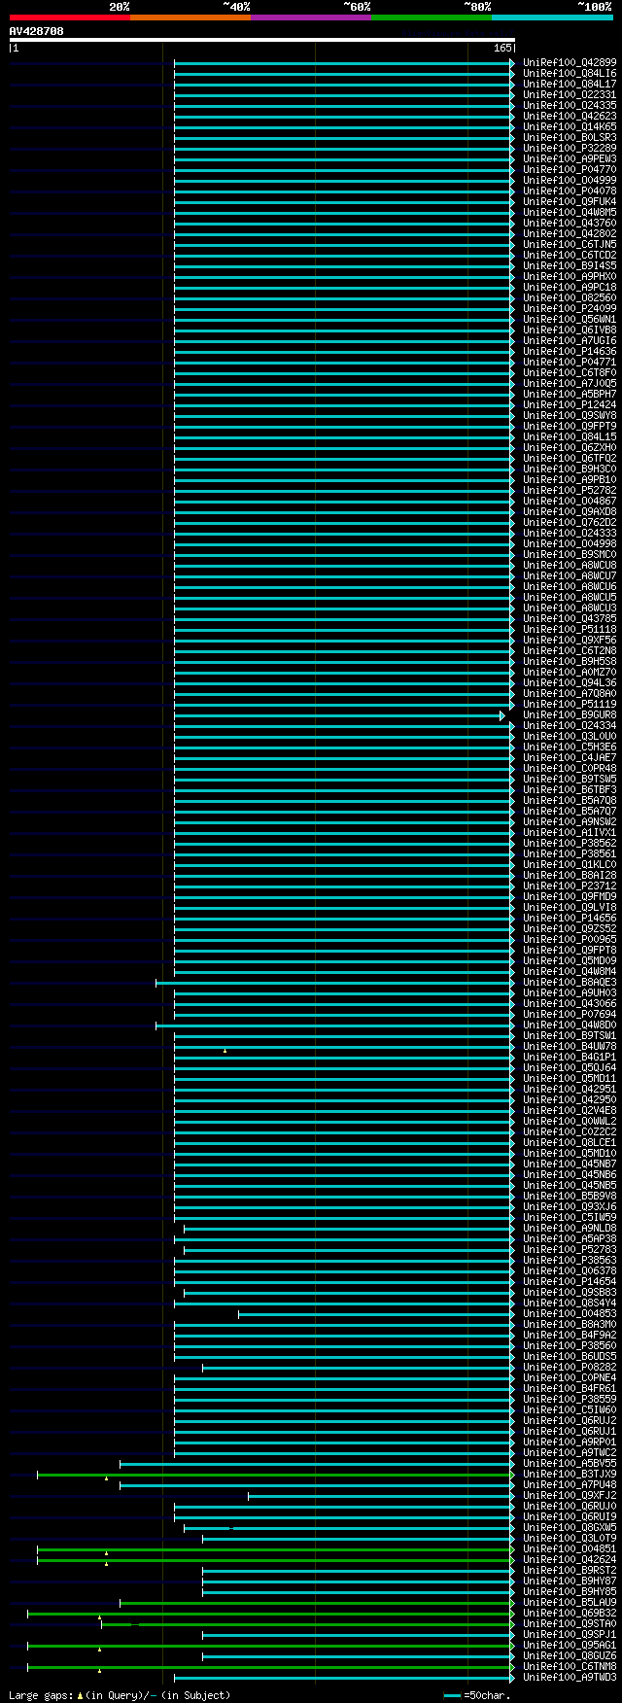622x1703 pixels.
Task: Click the UniRef100_Q9XF56 text
Action: point(570,641)
